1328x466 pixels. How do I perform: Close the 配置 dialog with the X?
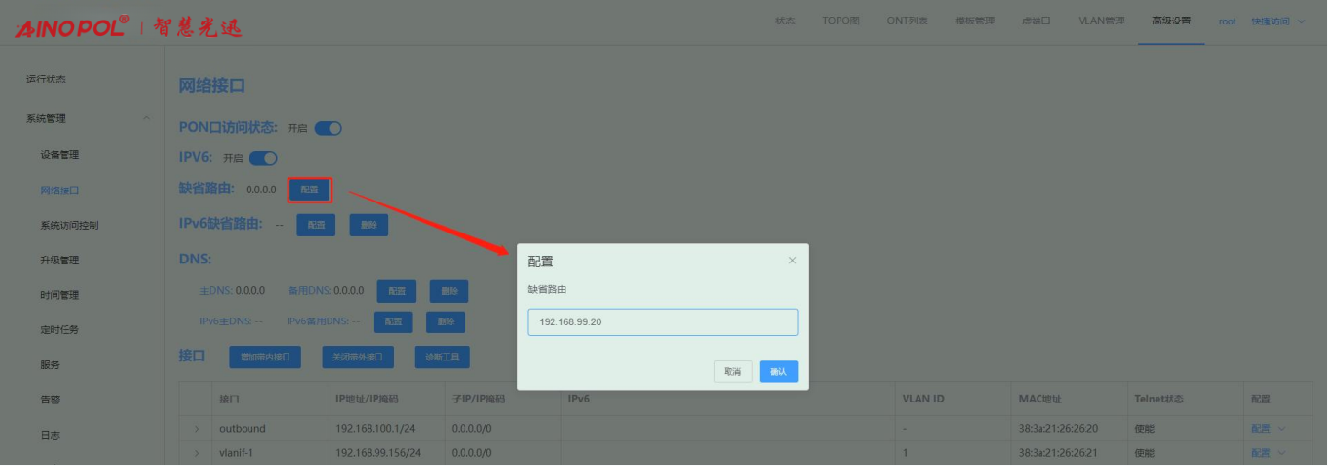pyautogui.click(x=792, y=261)
